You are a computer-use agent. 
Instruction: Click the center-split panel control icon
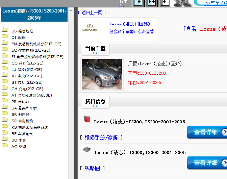(152, 3)
